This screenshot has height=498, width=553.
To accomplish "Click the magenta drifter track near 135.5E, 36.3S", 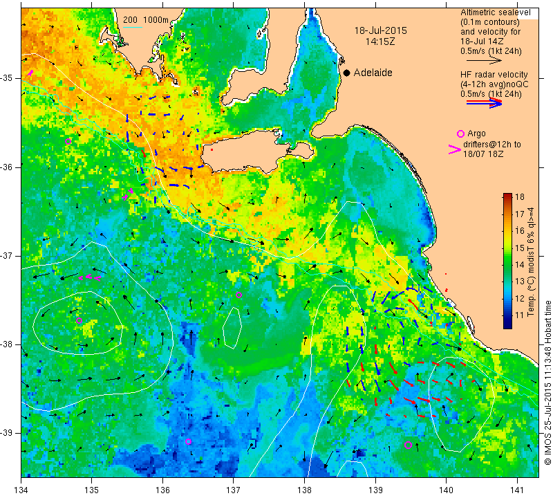I will [x=128, y=194].
